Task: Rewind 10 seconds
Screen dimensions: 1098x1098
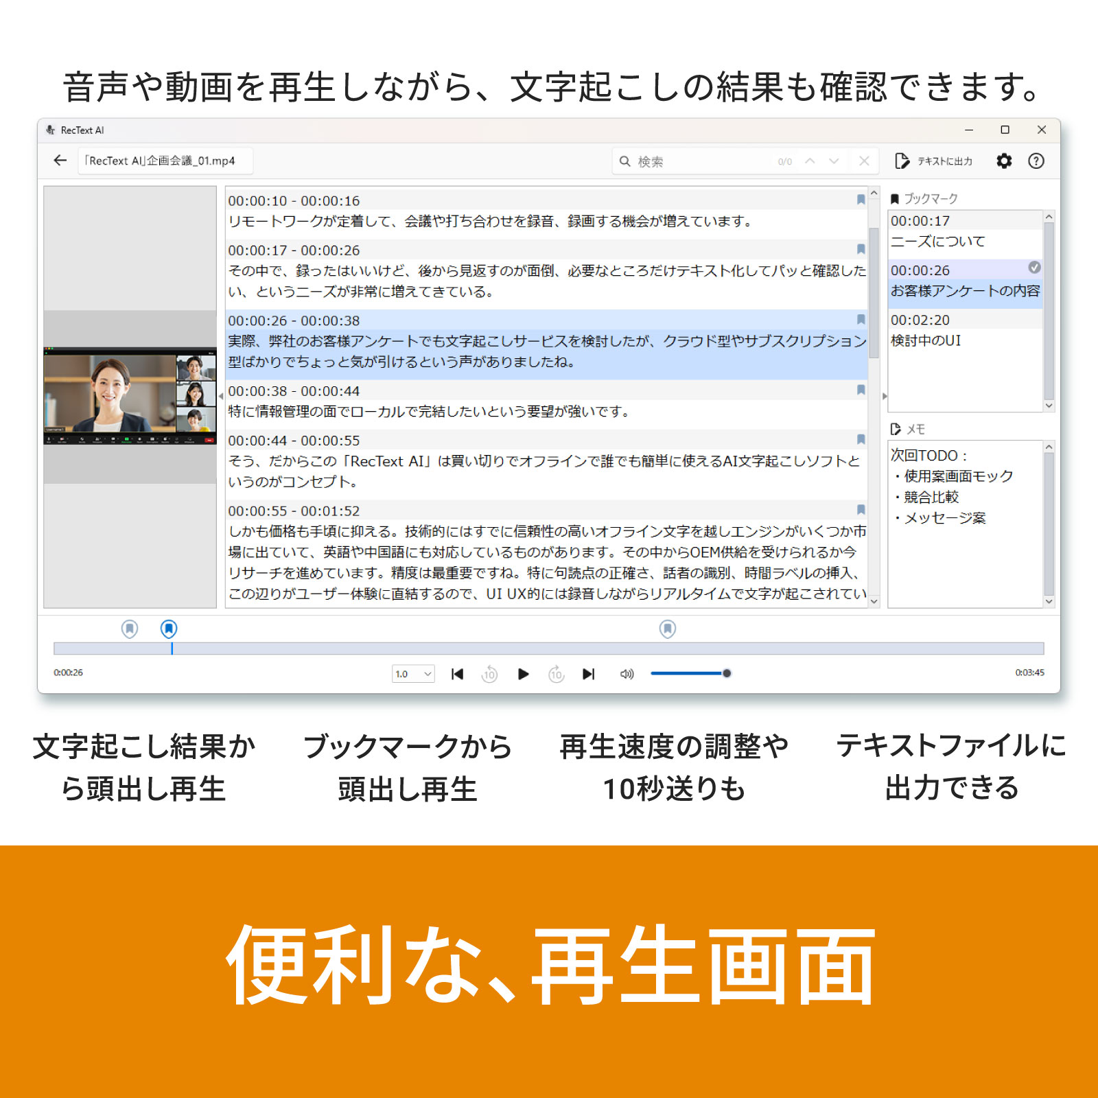Action: tap(489, 674)
